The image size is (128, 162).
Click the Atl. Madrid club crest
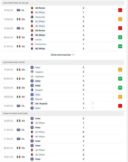(x=32, y=104)
